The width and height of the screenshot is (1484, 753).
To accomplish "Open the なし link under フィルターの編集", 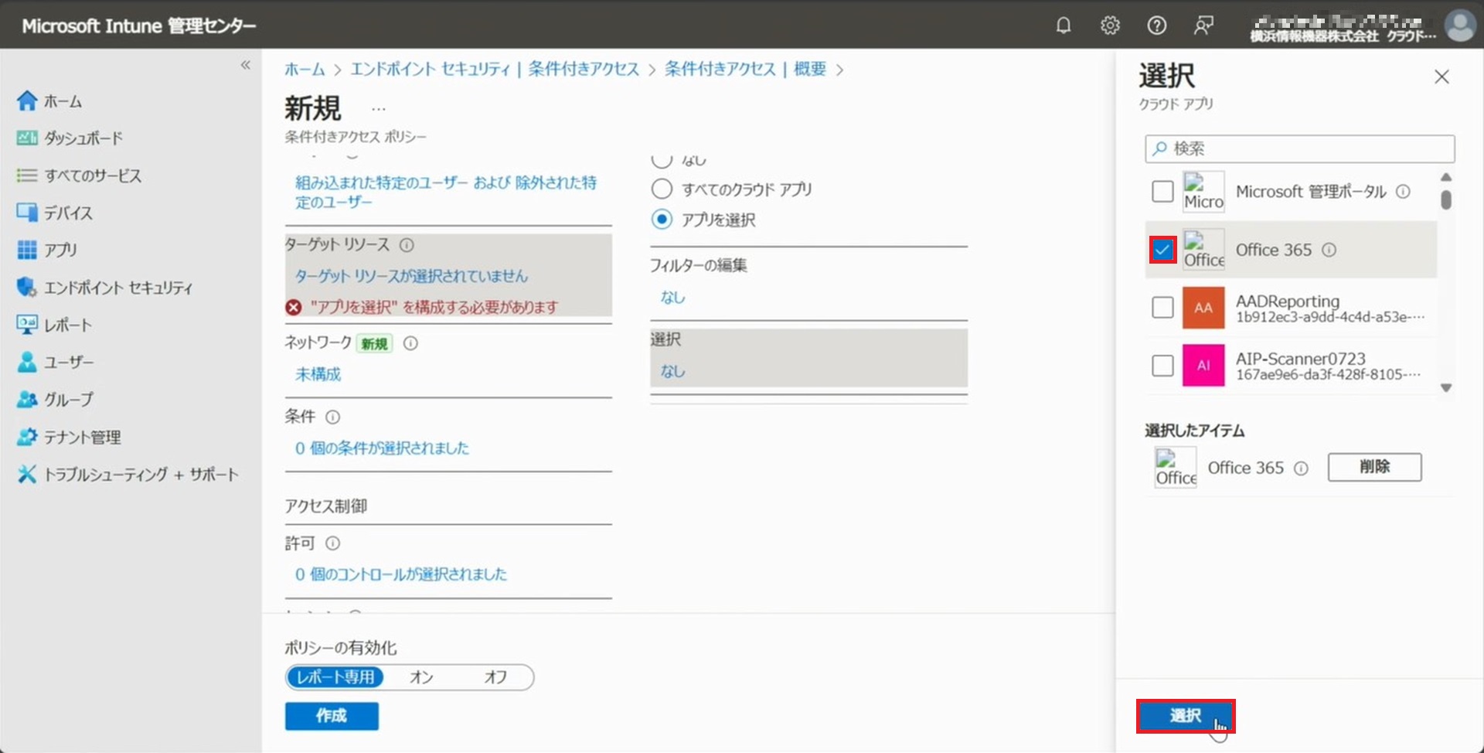I will coord(672,297).
